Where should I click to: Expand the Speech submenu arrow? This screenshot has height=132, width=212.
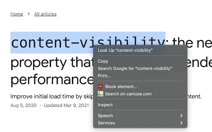coord(181,116)
